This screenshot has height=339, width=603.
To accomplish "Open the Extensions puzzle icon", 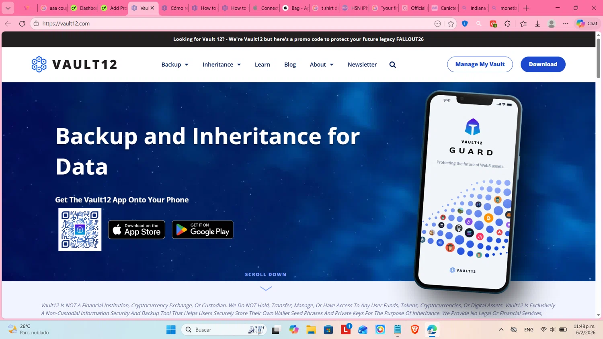I will [x=508, y=24].
